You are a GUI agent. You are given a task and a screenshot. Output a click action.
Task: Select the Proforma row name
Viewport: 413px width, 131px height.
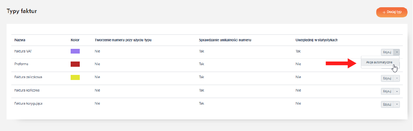pyautogui.click(x=21, y=64)
